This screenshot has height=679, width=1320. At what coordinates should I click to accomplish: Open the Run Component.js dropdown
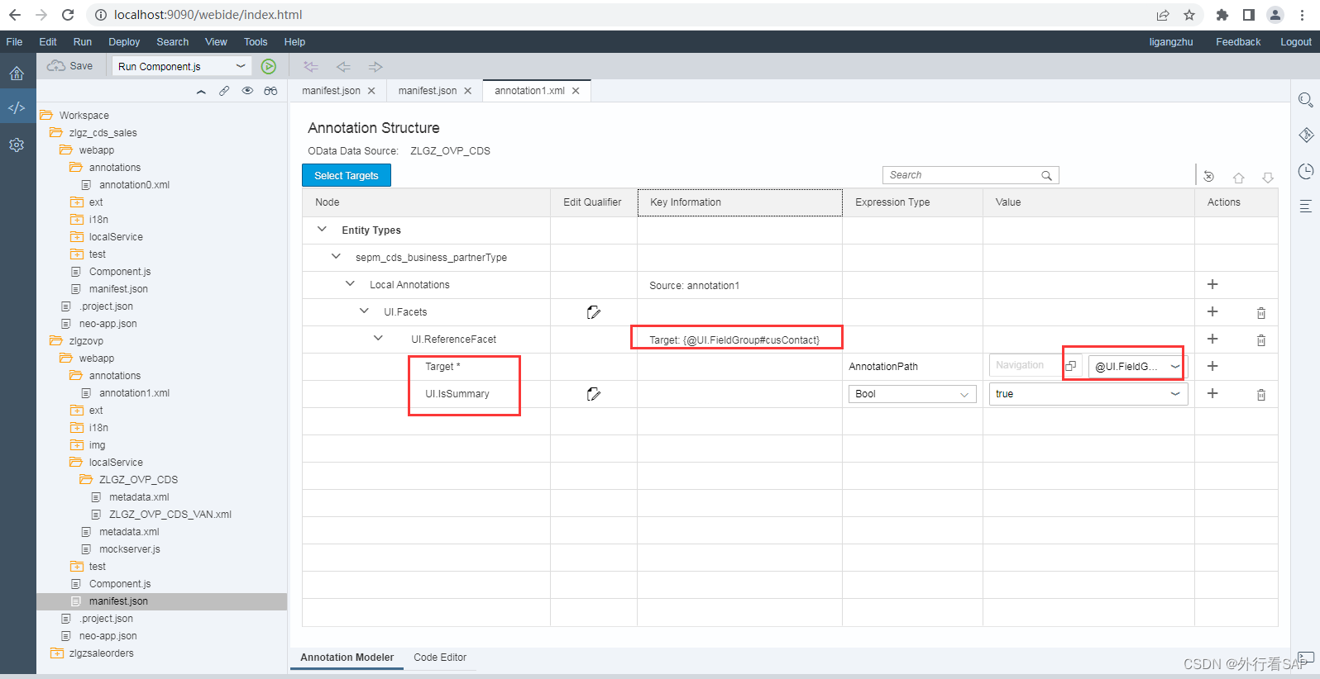point(182,66)
